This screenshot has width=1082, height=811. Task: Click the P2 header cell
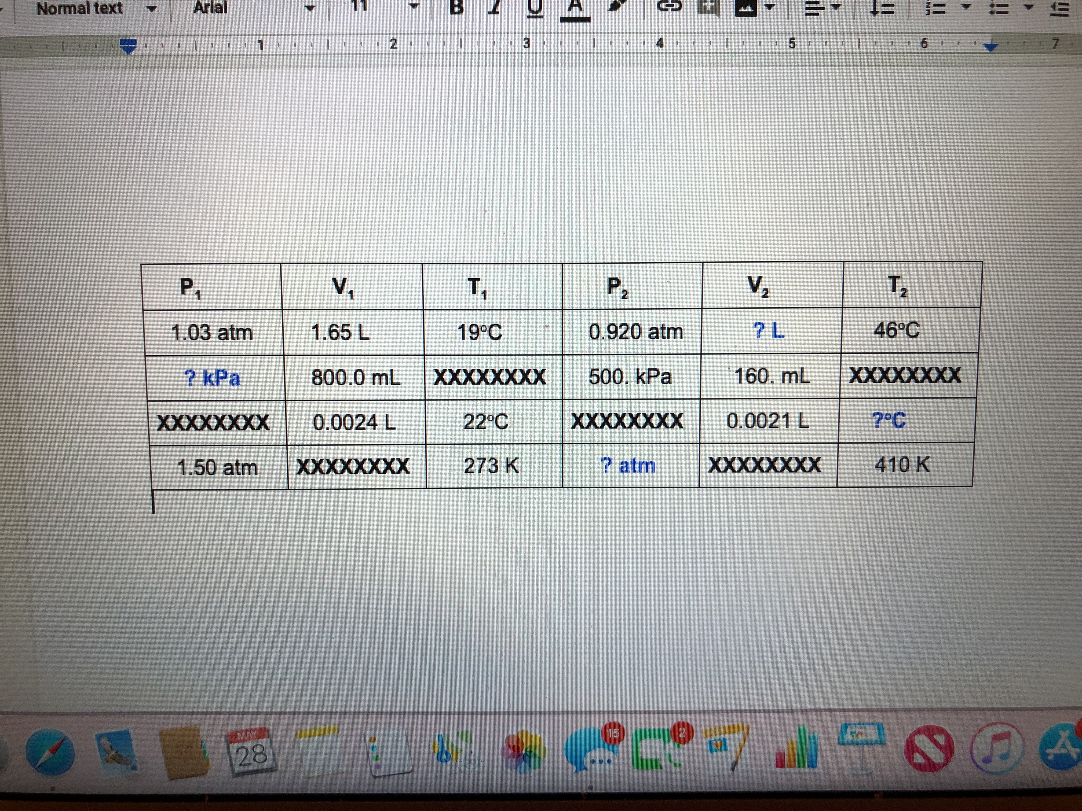(633, 286)
